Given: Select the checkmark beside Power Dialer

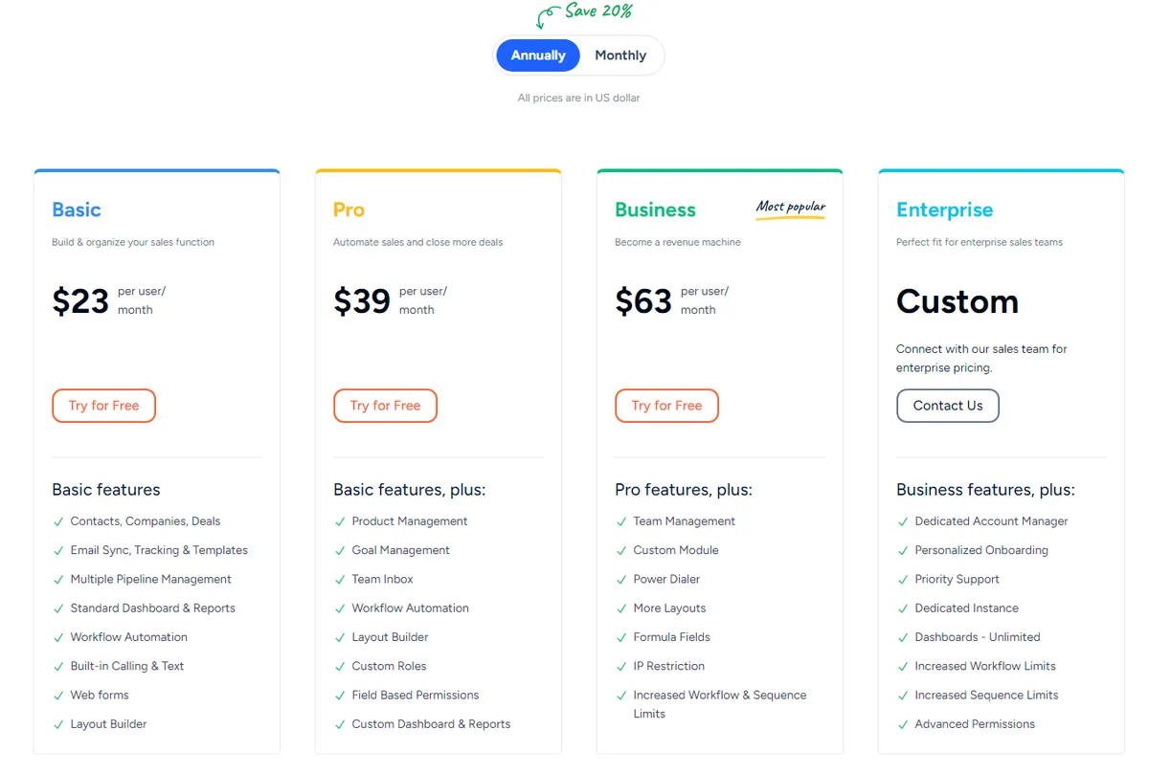Looking at the screenshot, I should tap(620, 579).
